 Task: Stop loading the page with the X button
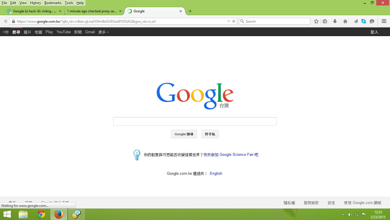234,21
